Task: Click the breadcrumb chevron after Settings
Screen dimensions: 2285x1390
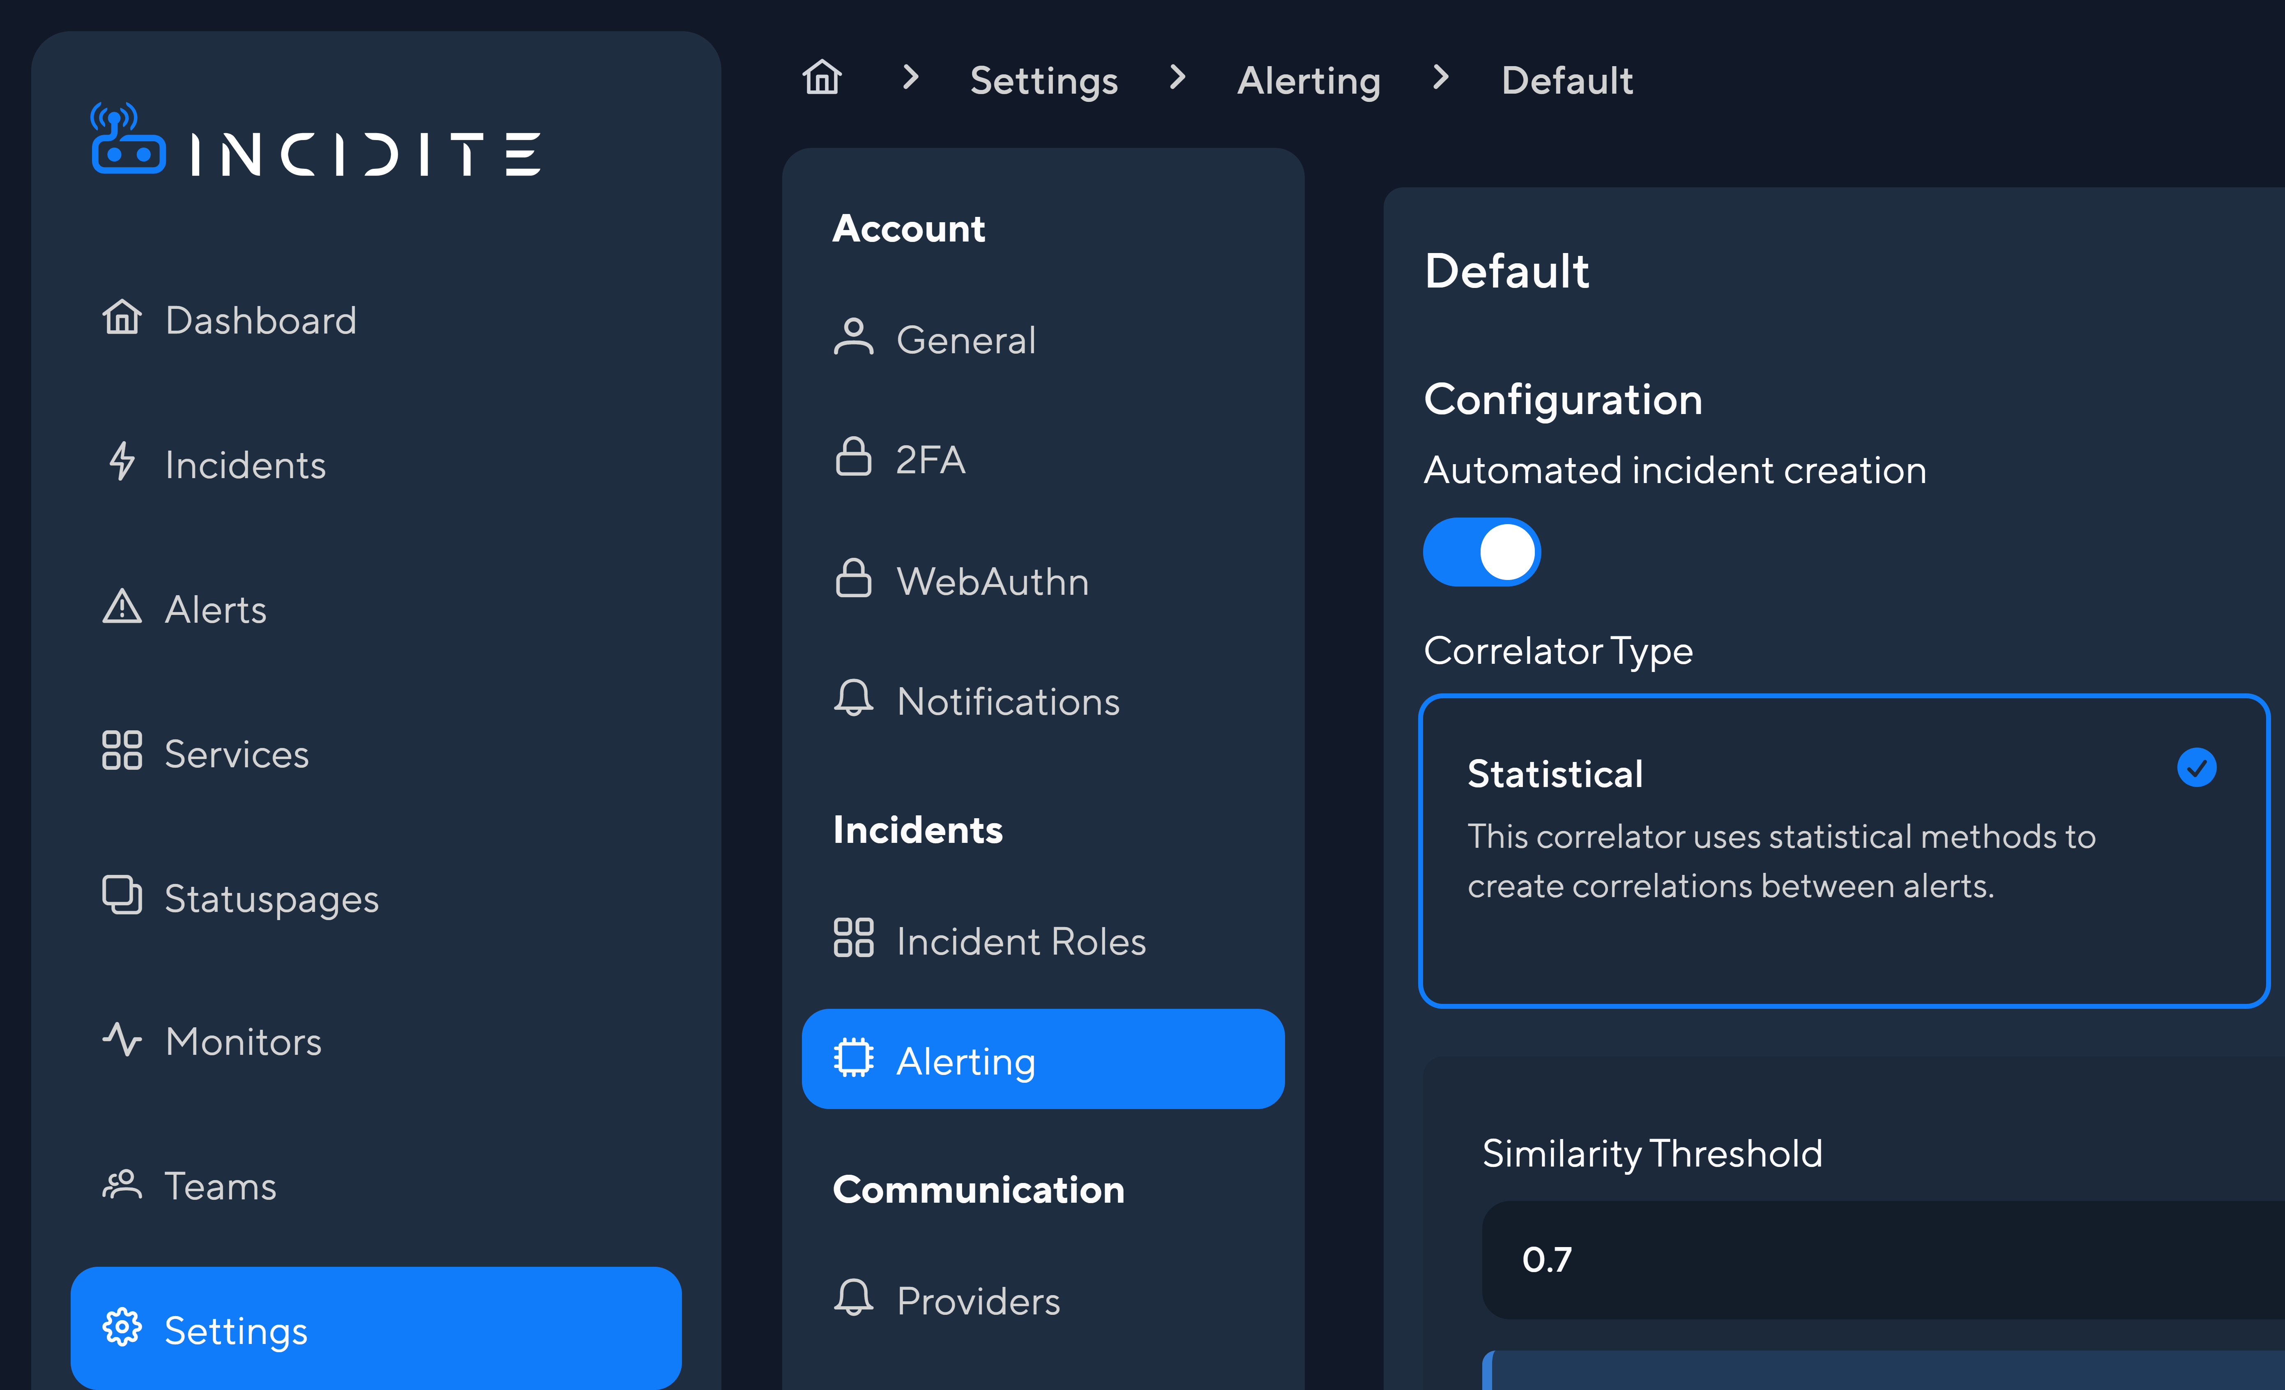Action: click(1177, 77)
